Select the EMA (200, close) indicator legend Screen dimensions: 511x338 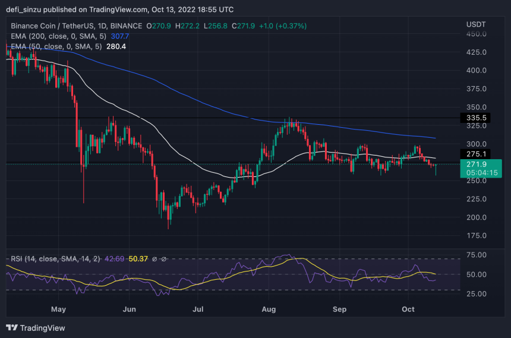59,36
